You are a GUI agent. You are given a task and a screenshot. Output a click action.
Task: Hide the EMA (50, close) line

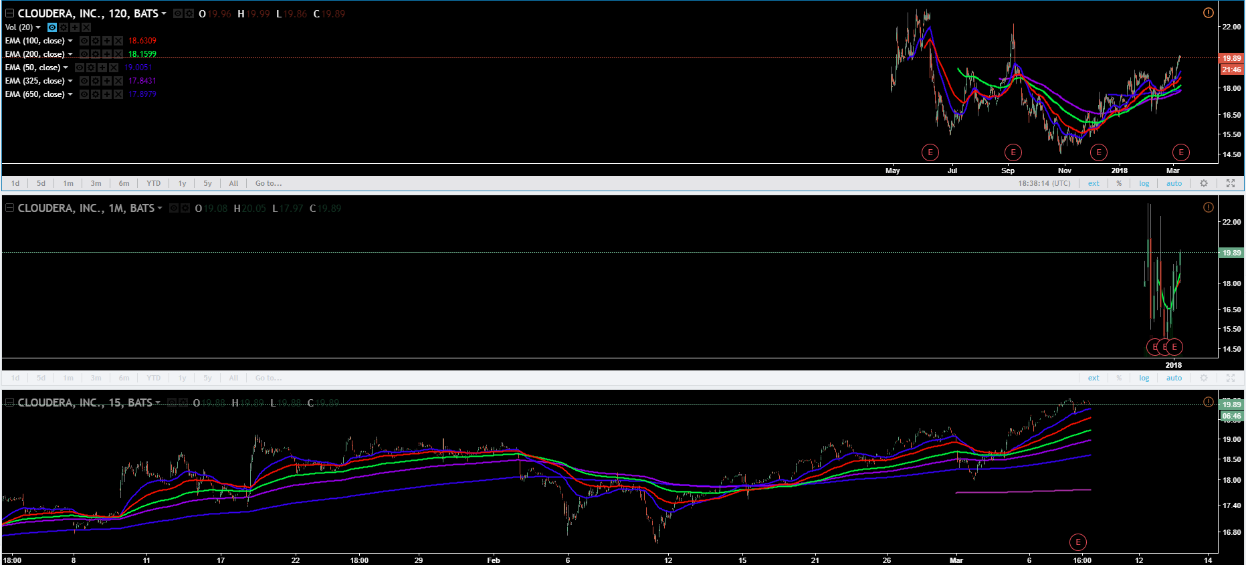[80, 68]
